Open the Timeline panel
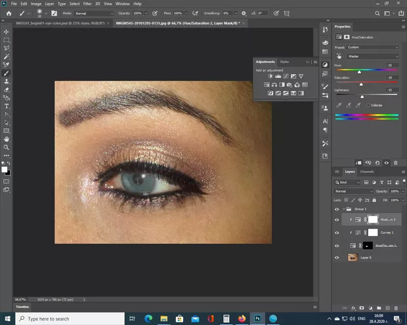 point(22,307)
